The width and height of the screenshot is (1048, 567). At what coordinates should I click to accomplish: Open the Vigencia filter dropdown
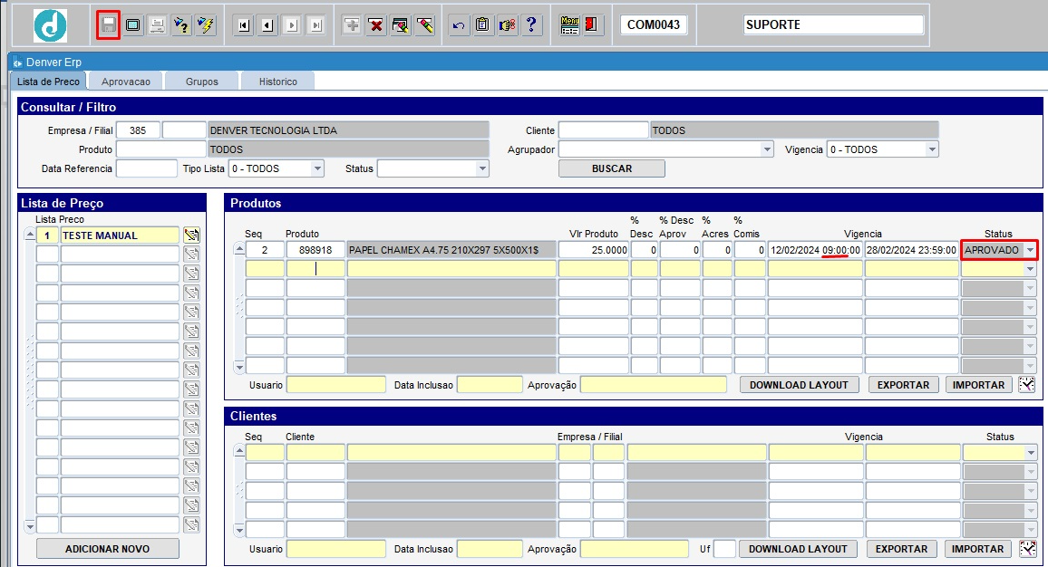click(x=932, y=149)
